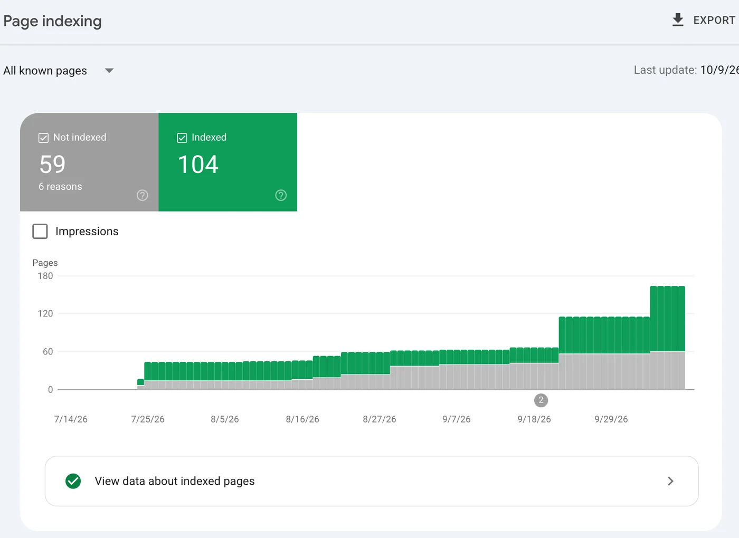This screenshot has width=739, height=538.
Task: Click the EXPORT button label
Action: [714, 20]
